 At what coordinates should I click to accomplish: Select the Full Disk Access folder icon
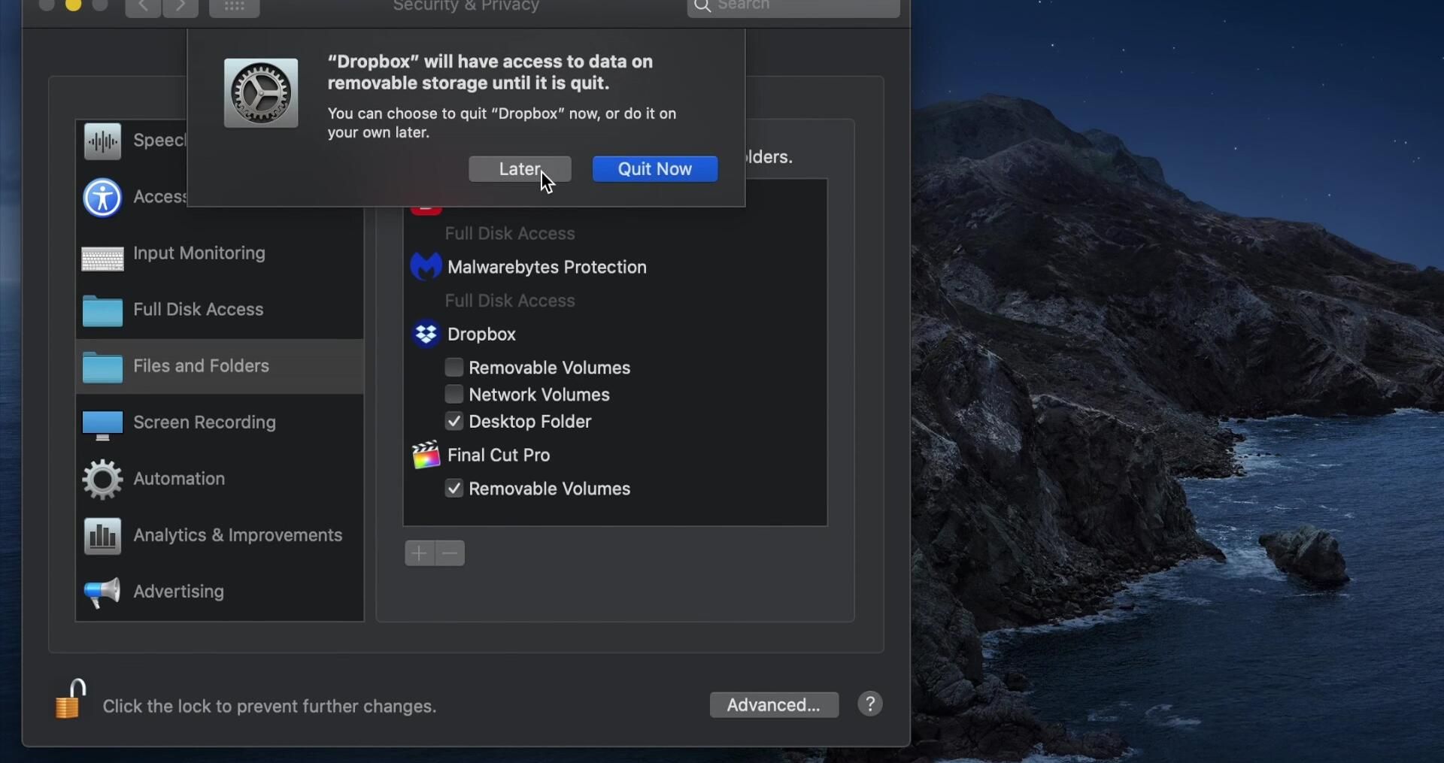click(102, 310)
